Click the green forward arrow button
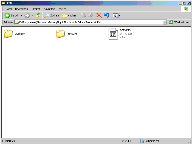The width and height of the screenshot is (192, 144). [x=27, y=16]
